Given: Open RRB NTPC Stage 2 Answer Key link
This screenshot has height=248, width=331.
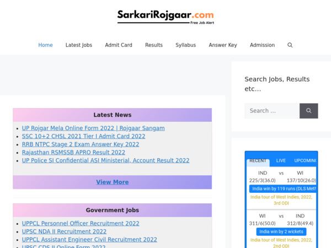Looking at the screenshot, I should pos(81,144).
